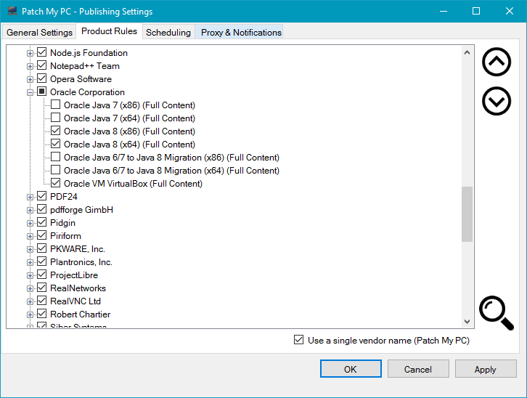The image size is (527, 398).
Task: Click the vendor list scrollbar thumb
Action: click(467, 214)
